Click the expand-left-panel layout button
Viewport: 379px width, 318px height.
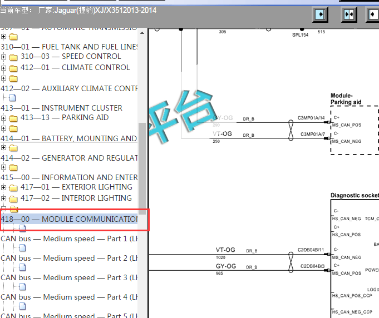[x=320, y=14]
